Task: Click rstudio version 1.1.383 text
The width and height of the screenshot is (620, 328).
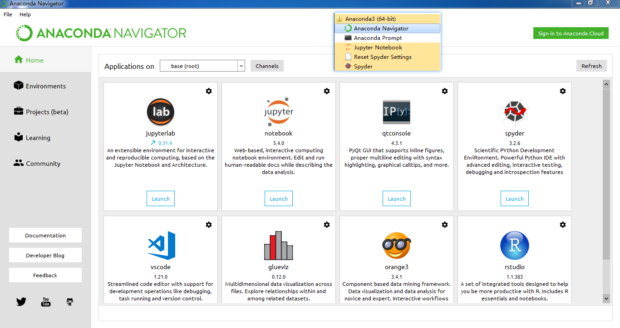Action: [x=515, y=276]
